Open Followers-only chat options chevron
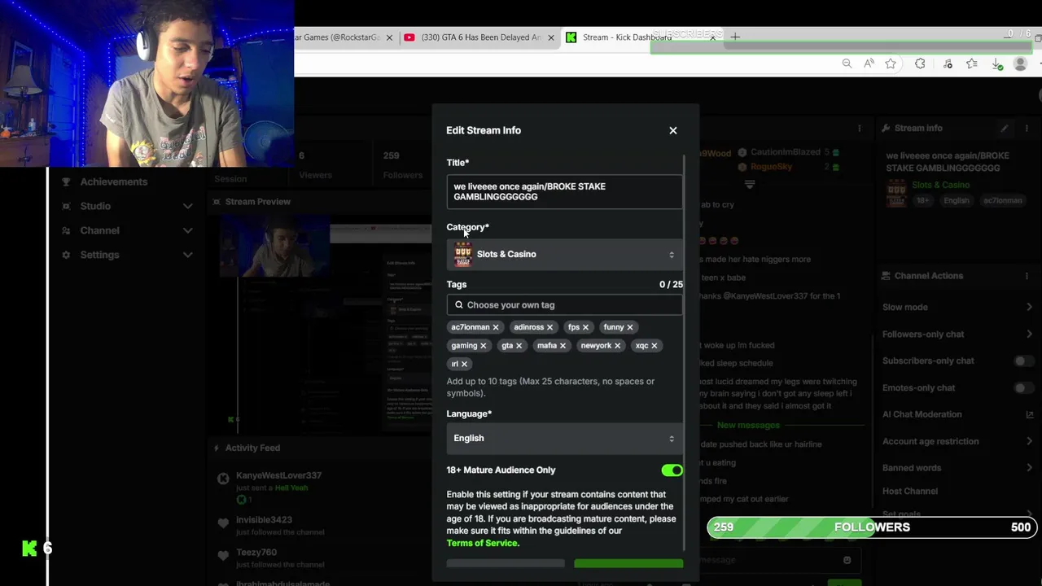Screen dimensions: 1042x586 click(1029, 334)
